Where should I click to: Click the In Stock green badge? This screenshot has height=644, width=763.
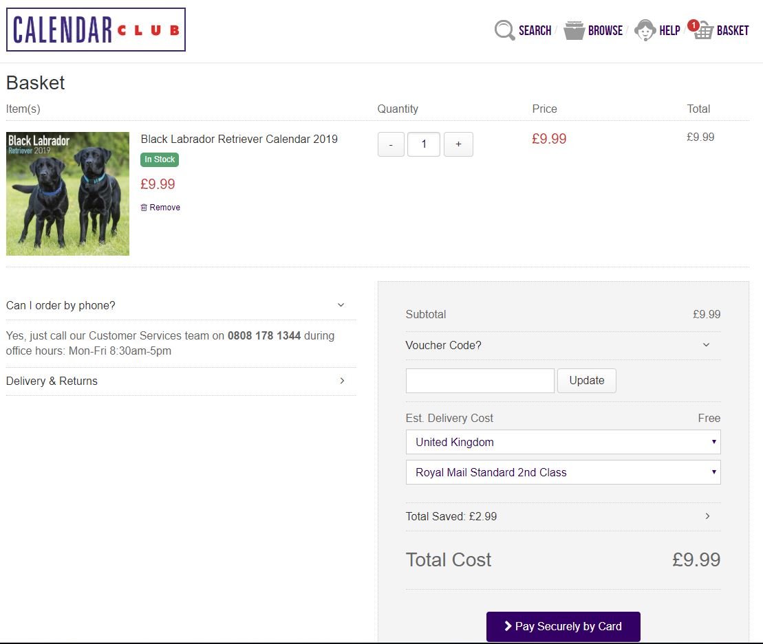tap(160, 159)
